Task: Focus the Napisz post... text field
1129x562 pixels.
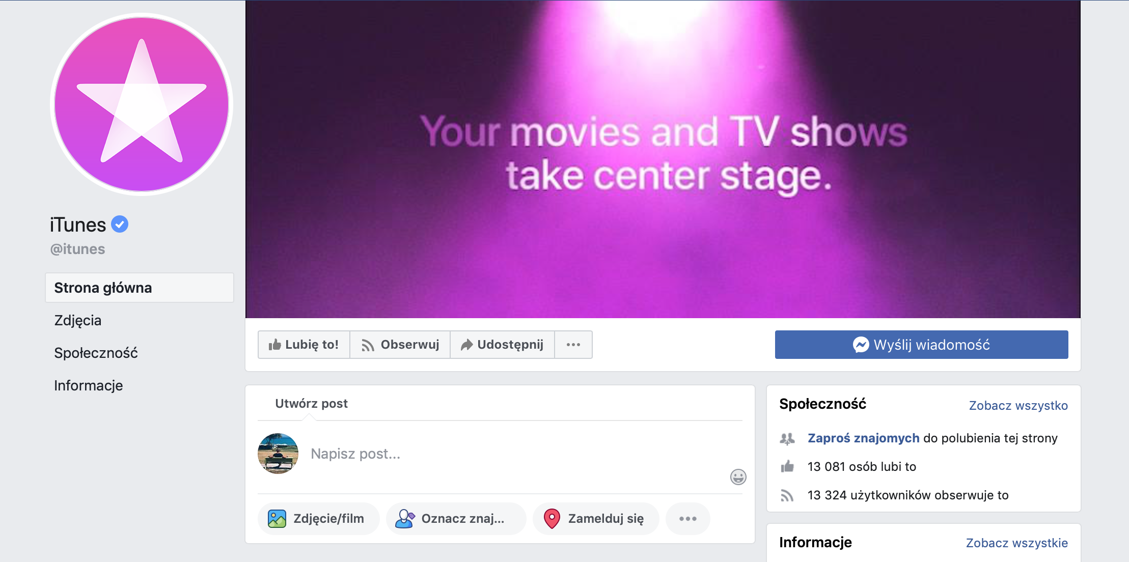Action: (x=514, y=454)
